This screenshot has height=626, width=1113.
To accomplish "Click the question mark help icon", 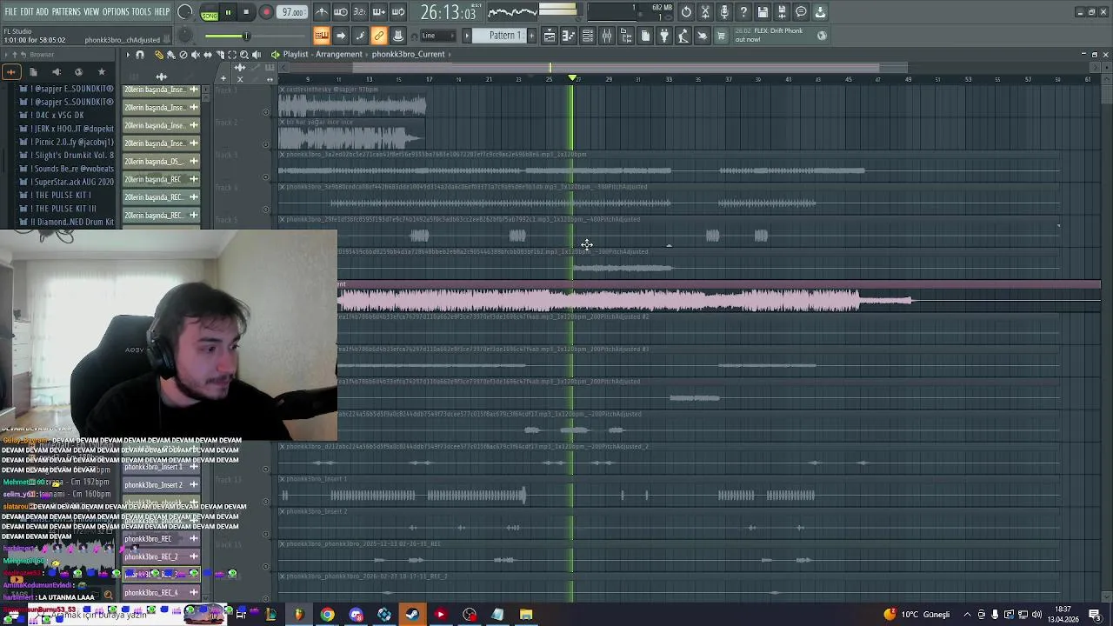I will pyautogui.click(x=743, y=12).
